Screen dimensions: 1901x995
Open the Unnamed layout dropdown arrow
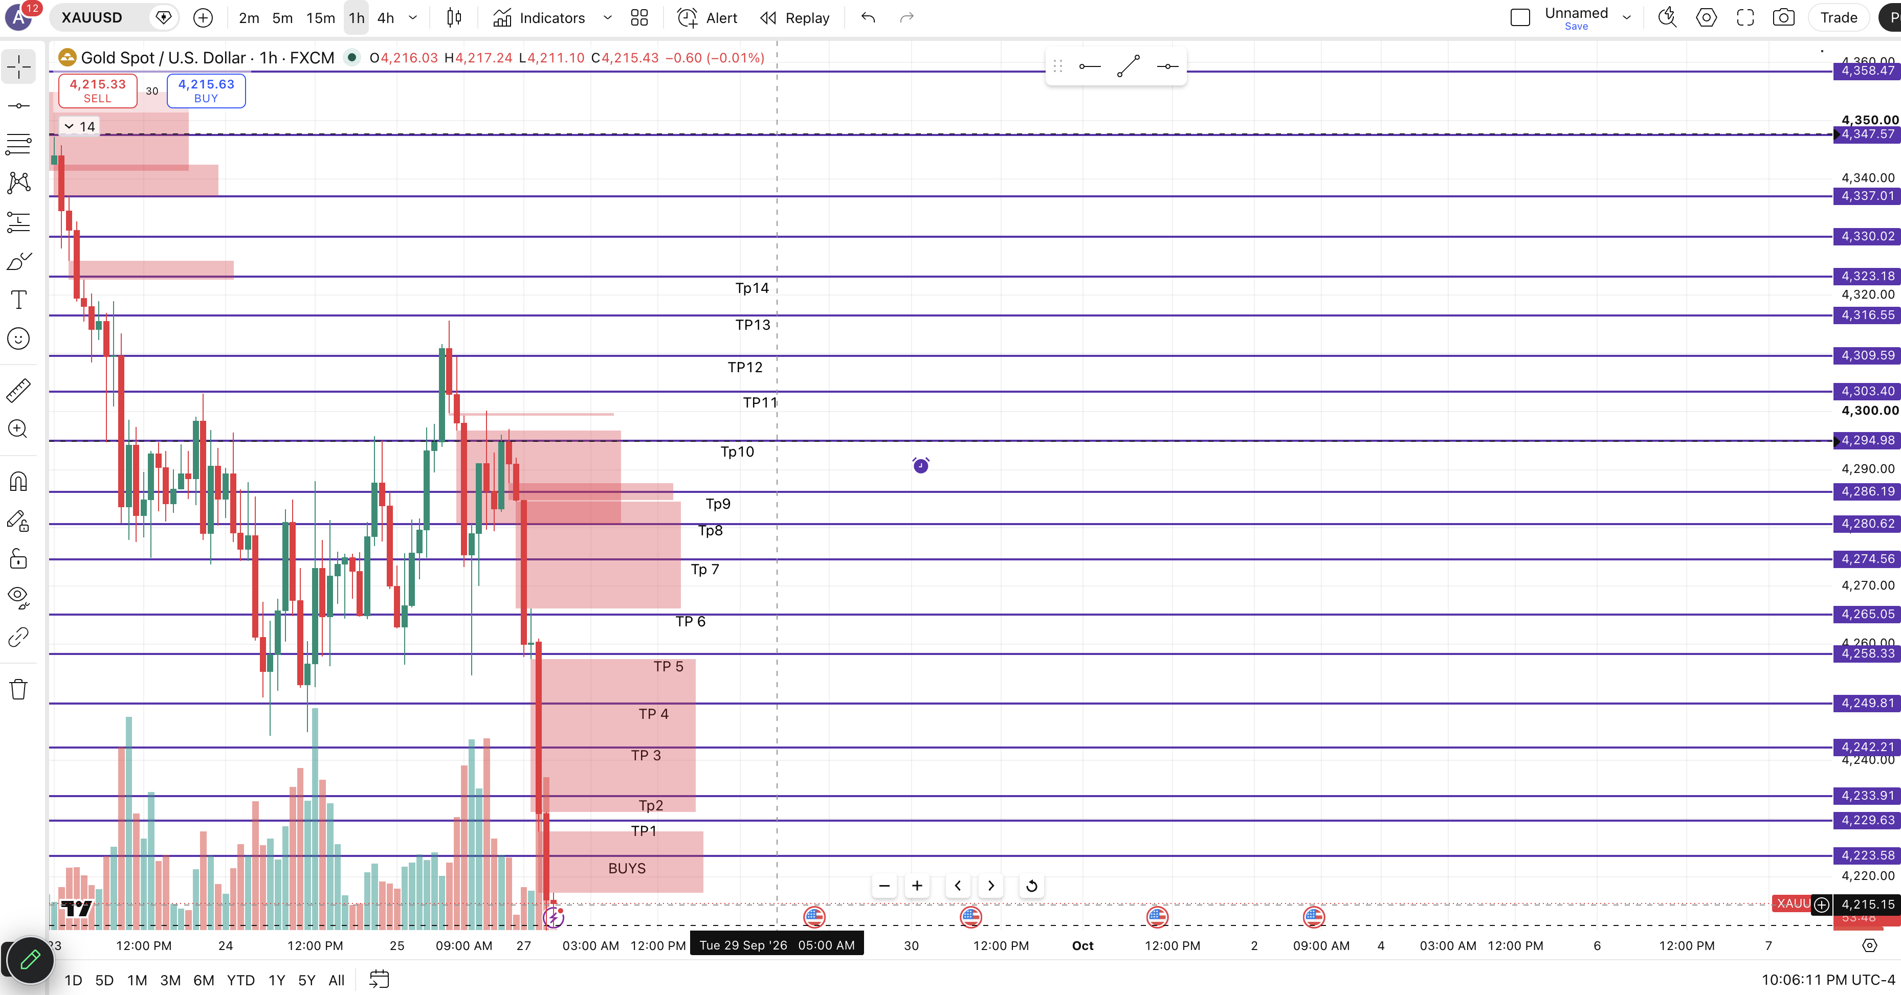[x=1626, y=18]
